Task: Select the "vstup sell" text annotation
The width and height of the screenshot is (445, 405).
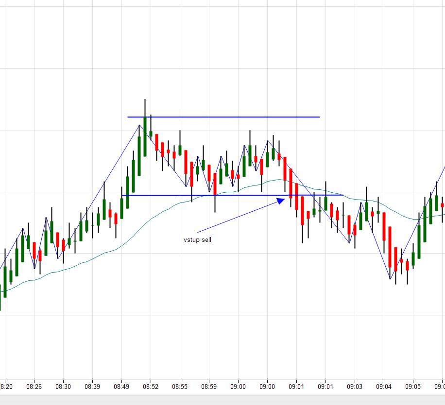Action: tap(197, 240)
